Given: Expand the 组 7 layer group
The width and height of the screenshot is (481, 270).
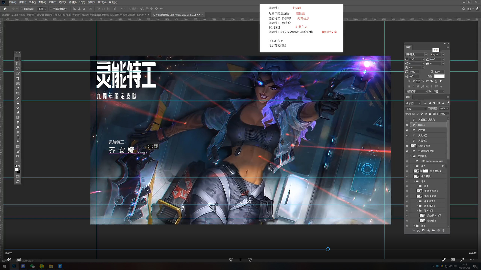Looking at the screenshot, I should click(414, 166).
